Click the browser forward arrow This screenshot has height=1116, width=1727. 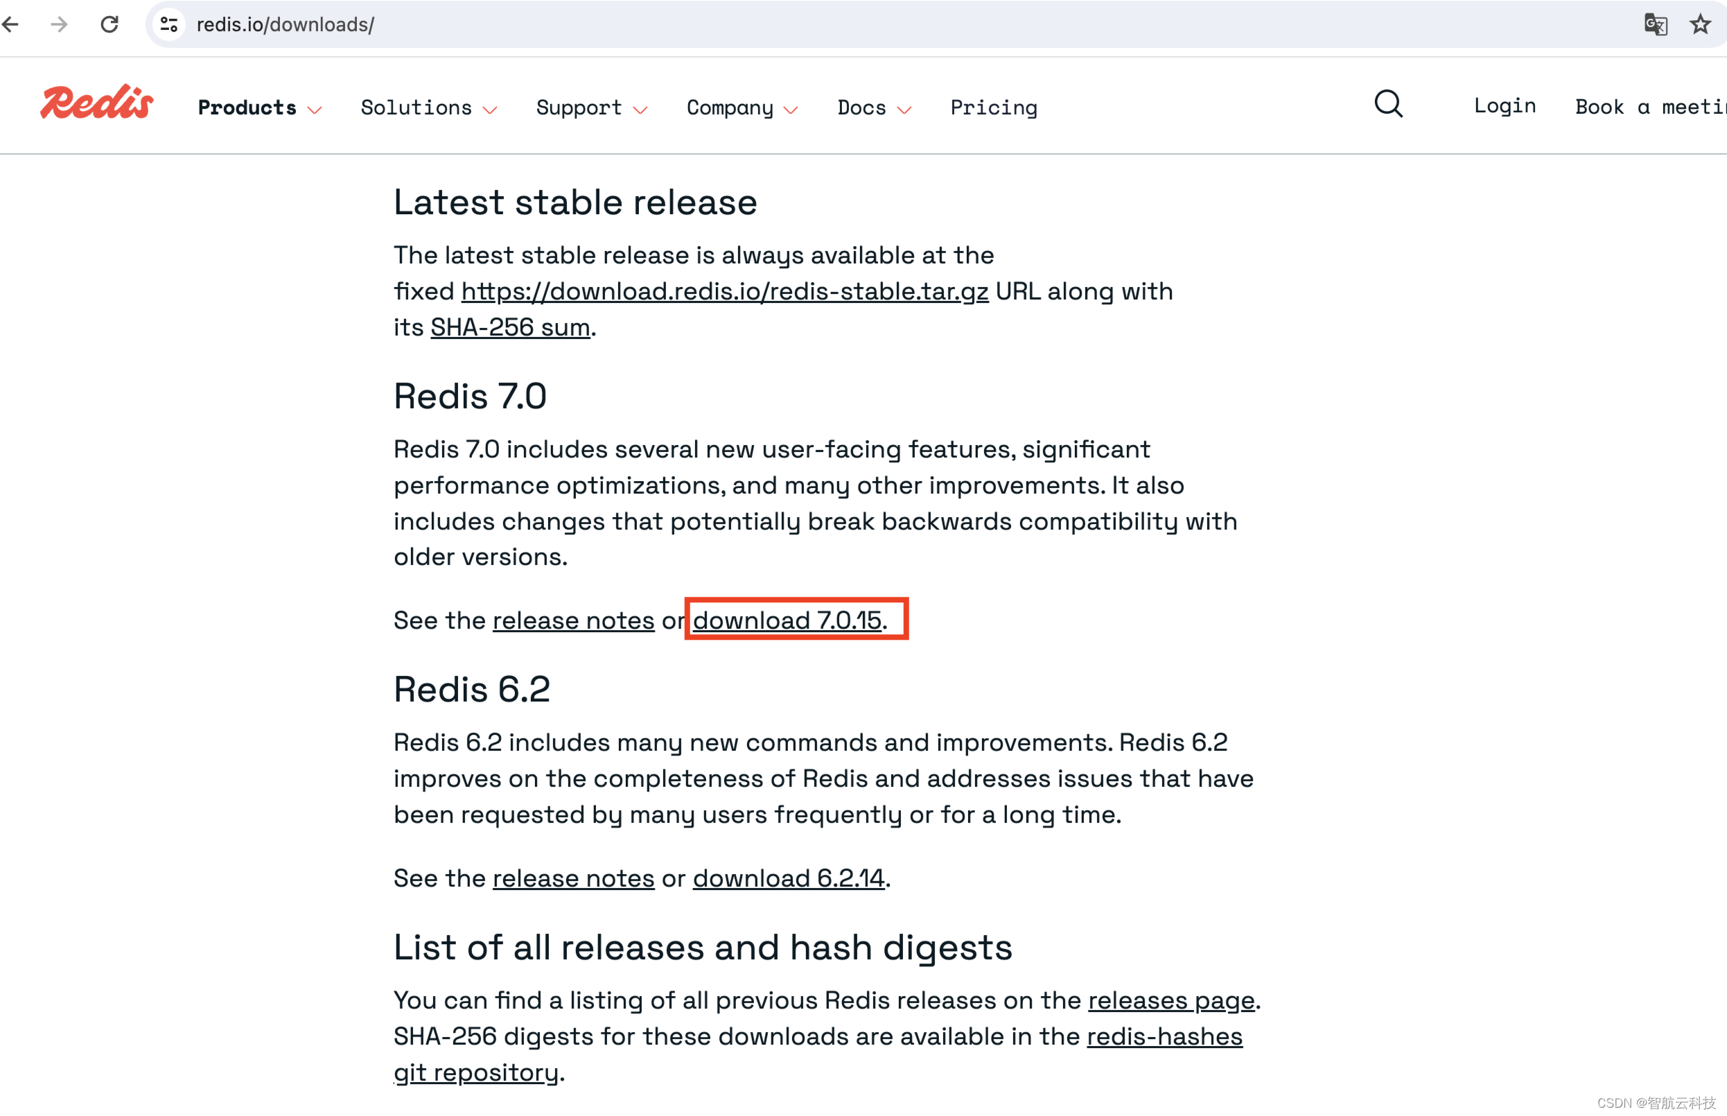tap(60, 25)
